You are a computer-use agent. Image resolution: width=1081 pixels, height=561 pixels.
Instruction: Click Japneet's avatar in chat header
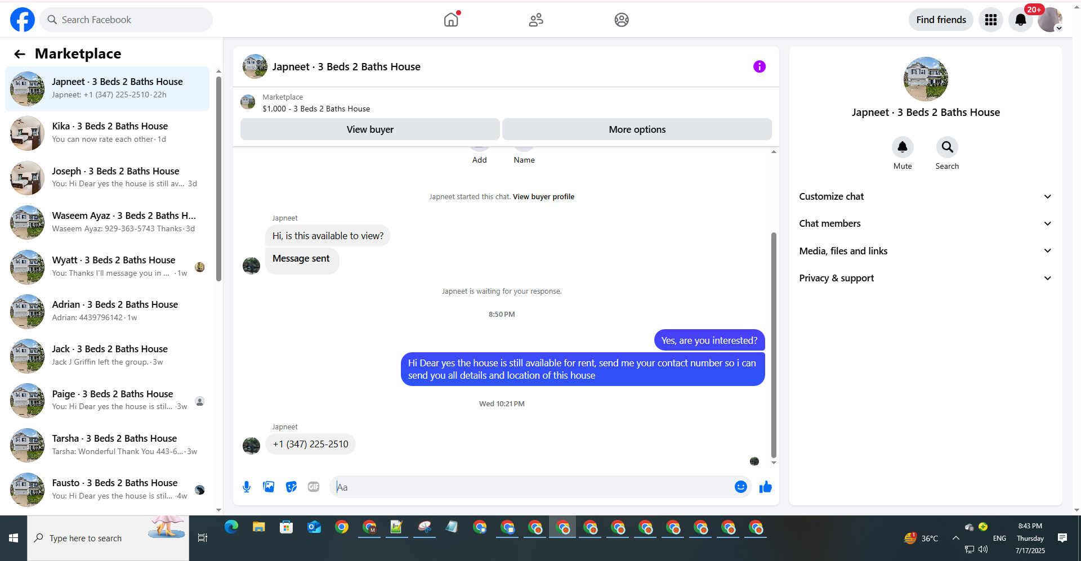coord(254,66)
